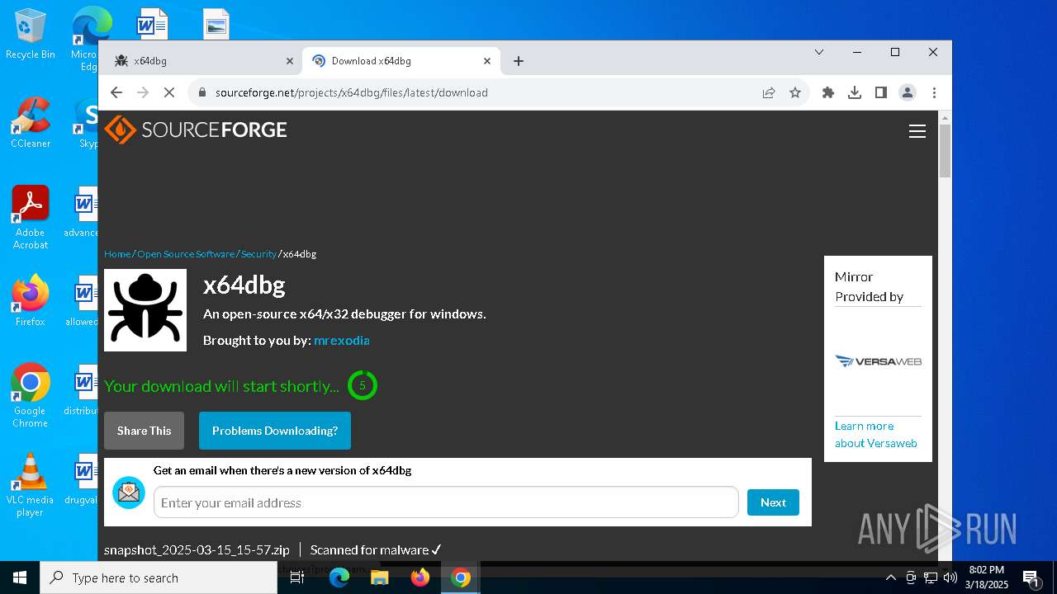Open the CCleaner desktop icon
Viewport: 1057px width, 594px height.
click(30, 122)
